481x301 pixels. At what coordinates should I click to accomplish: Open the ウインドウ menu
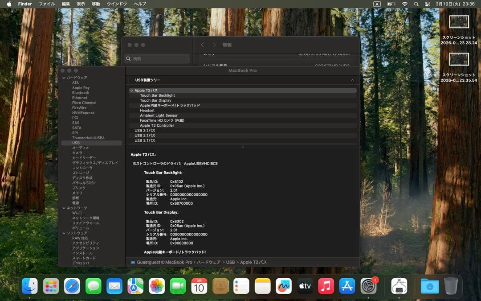click(x=117, y=4)
